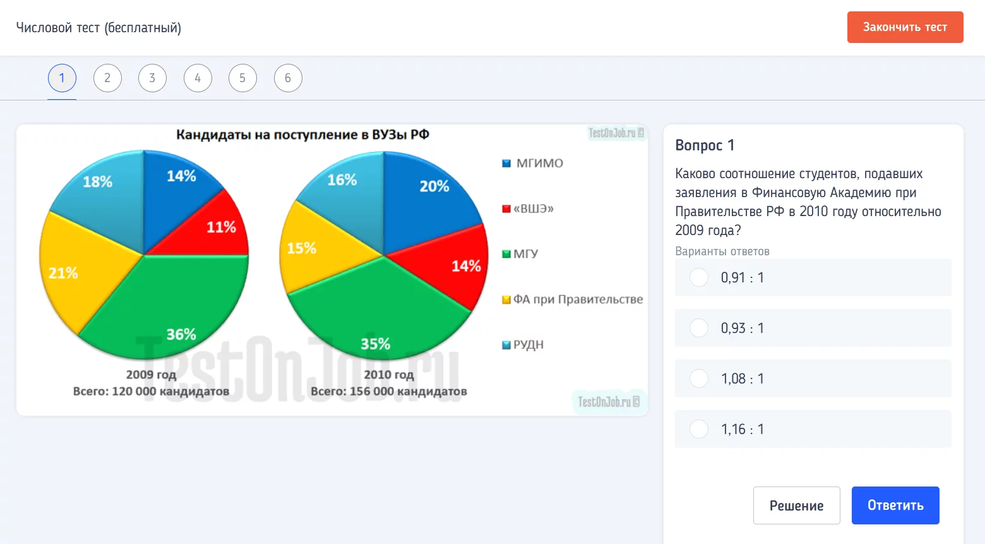Click the 2009 год caption
Image resolution: width=985 pixels, height=544 pixels.
click(151, 375)
